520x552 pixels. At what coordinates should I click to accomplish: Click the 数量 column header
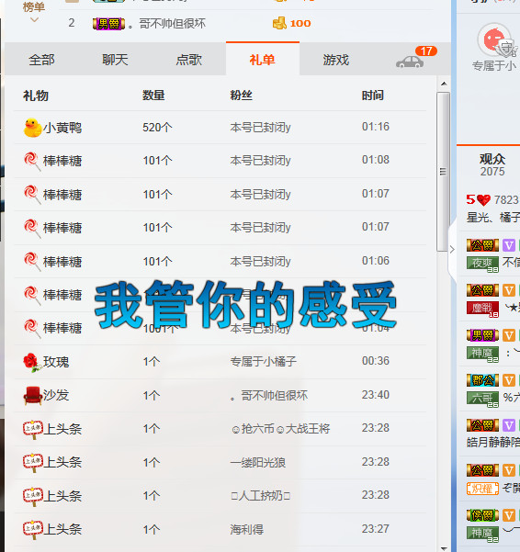click(153, 96)
